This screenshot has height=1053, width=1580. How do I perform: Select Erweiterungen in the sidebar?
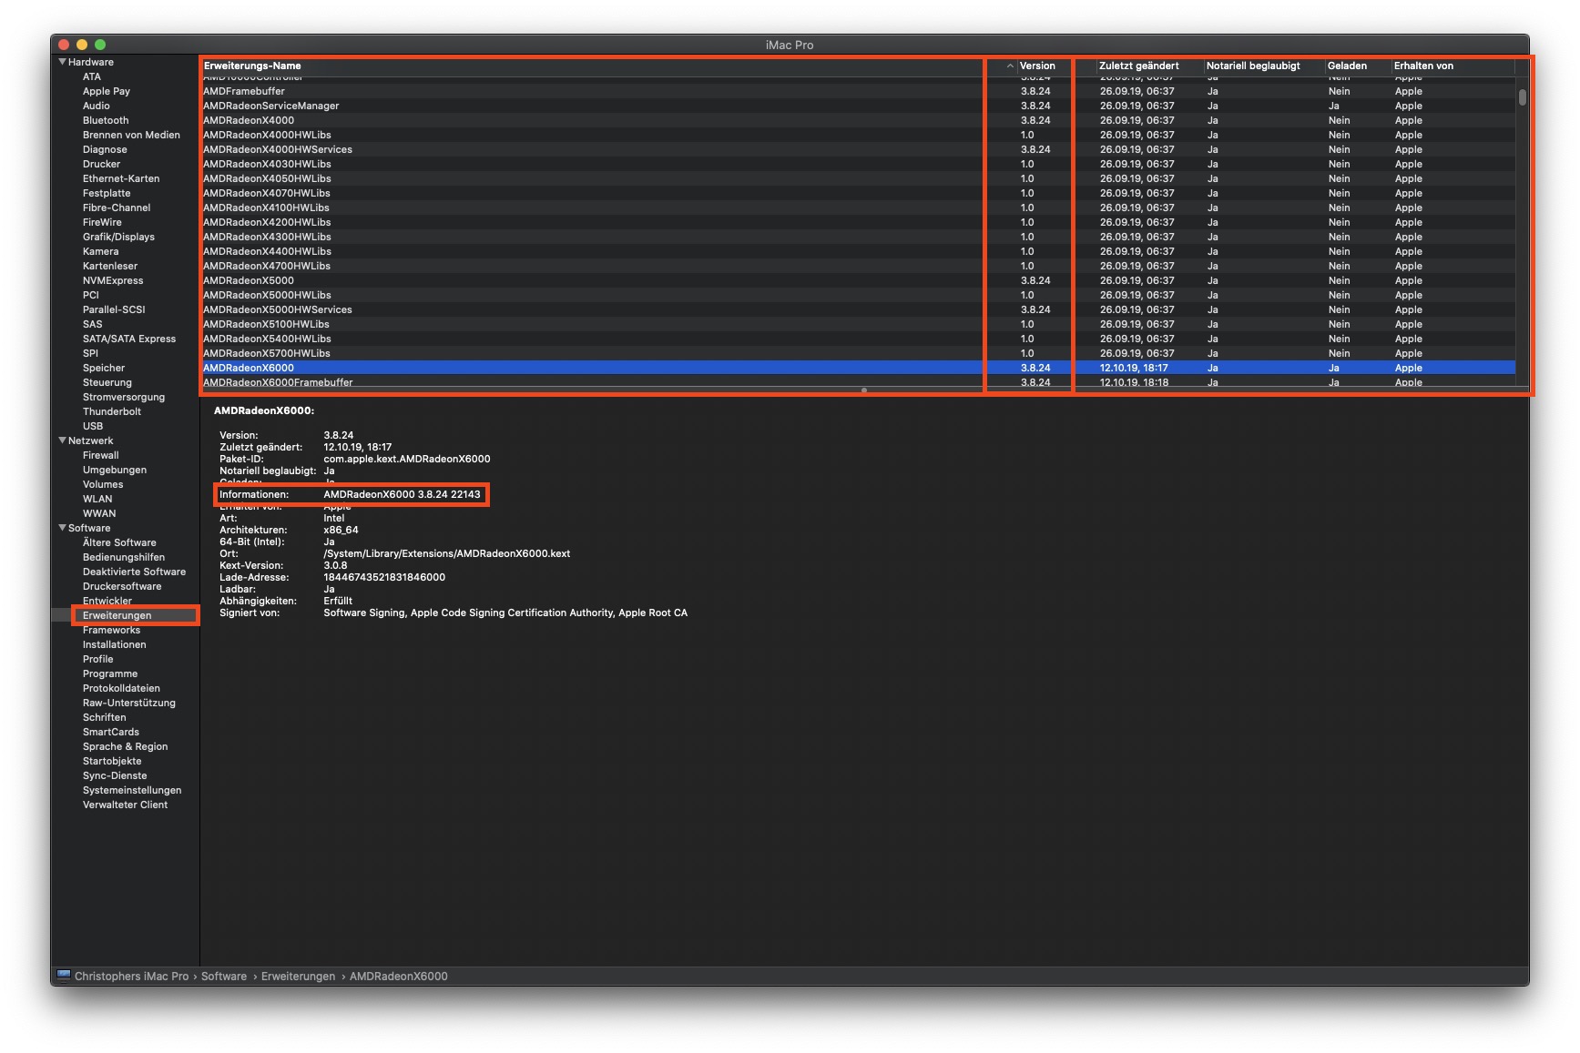pos(117,615)
